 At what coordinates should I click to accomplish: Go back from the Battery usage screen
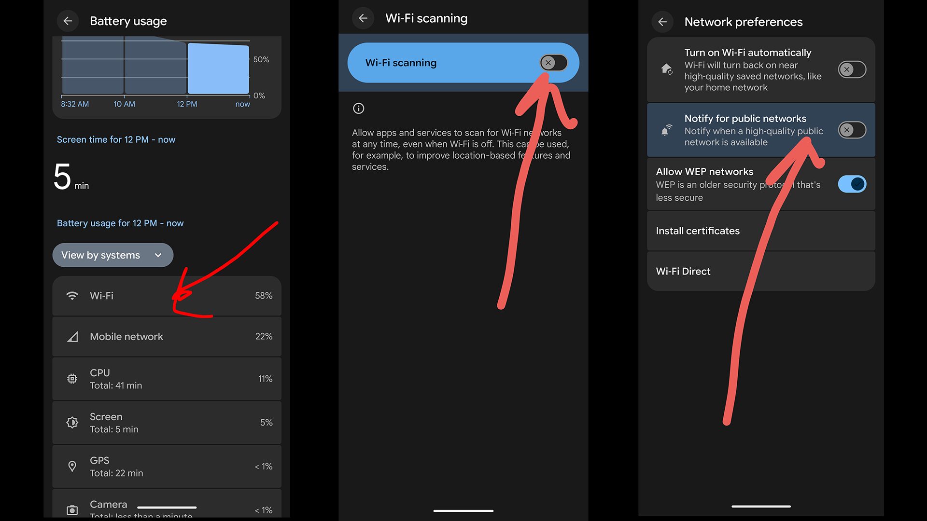68,21
